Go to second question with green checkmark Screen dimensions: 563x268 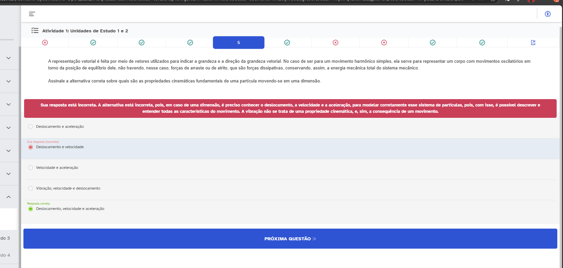tap(93, 43)
